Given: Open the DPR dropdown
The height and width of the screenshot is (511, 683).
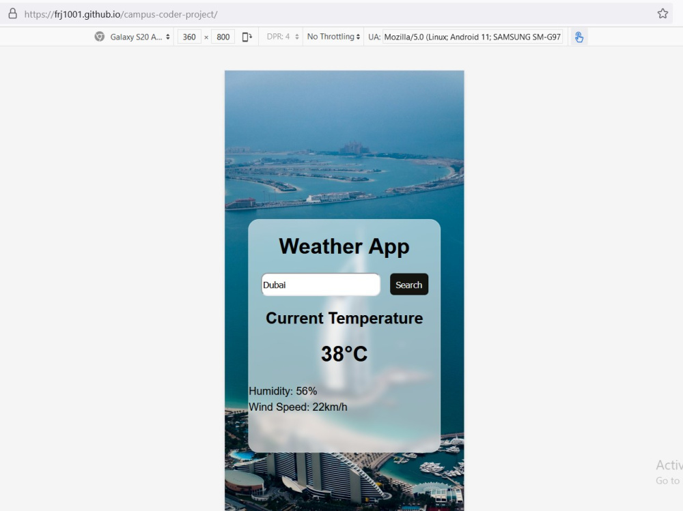Looking at the screenshot, I should point(283,37).
